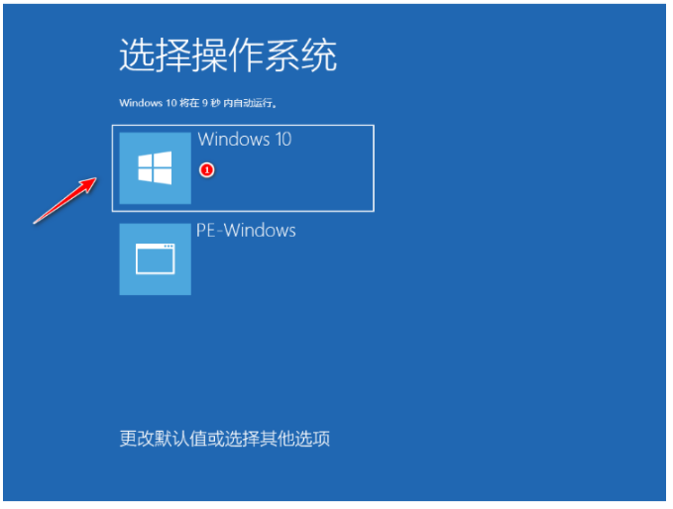Click the red numbered badge marked 1

click(x=206, y=170)
